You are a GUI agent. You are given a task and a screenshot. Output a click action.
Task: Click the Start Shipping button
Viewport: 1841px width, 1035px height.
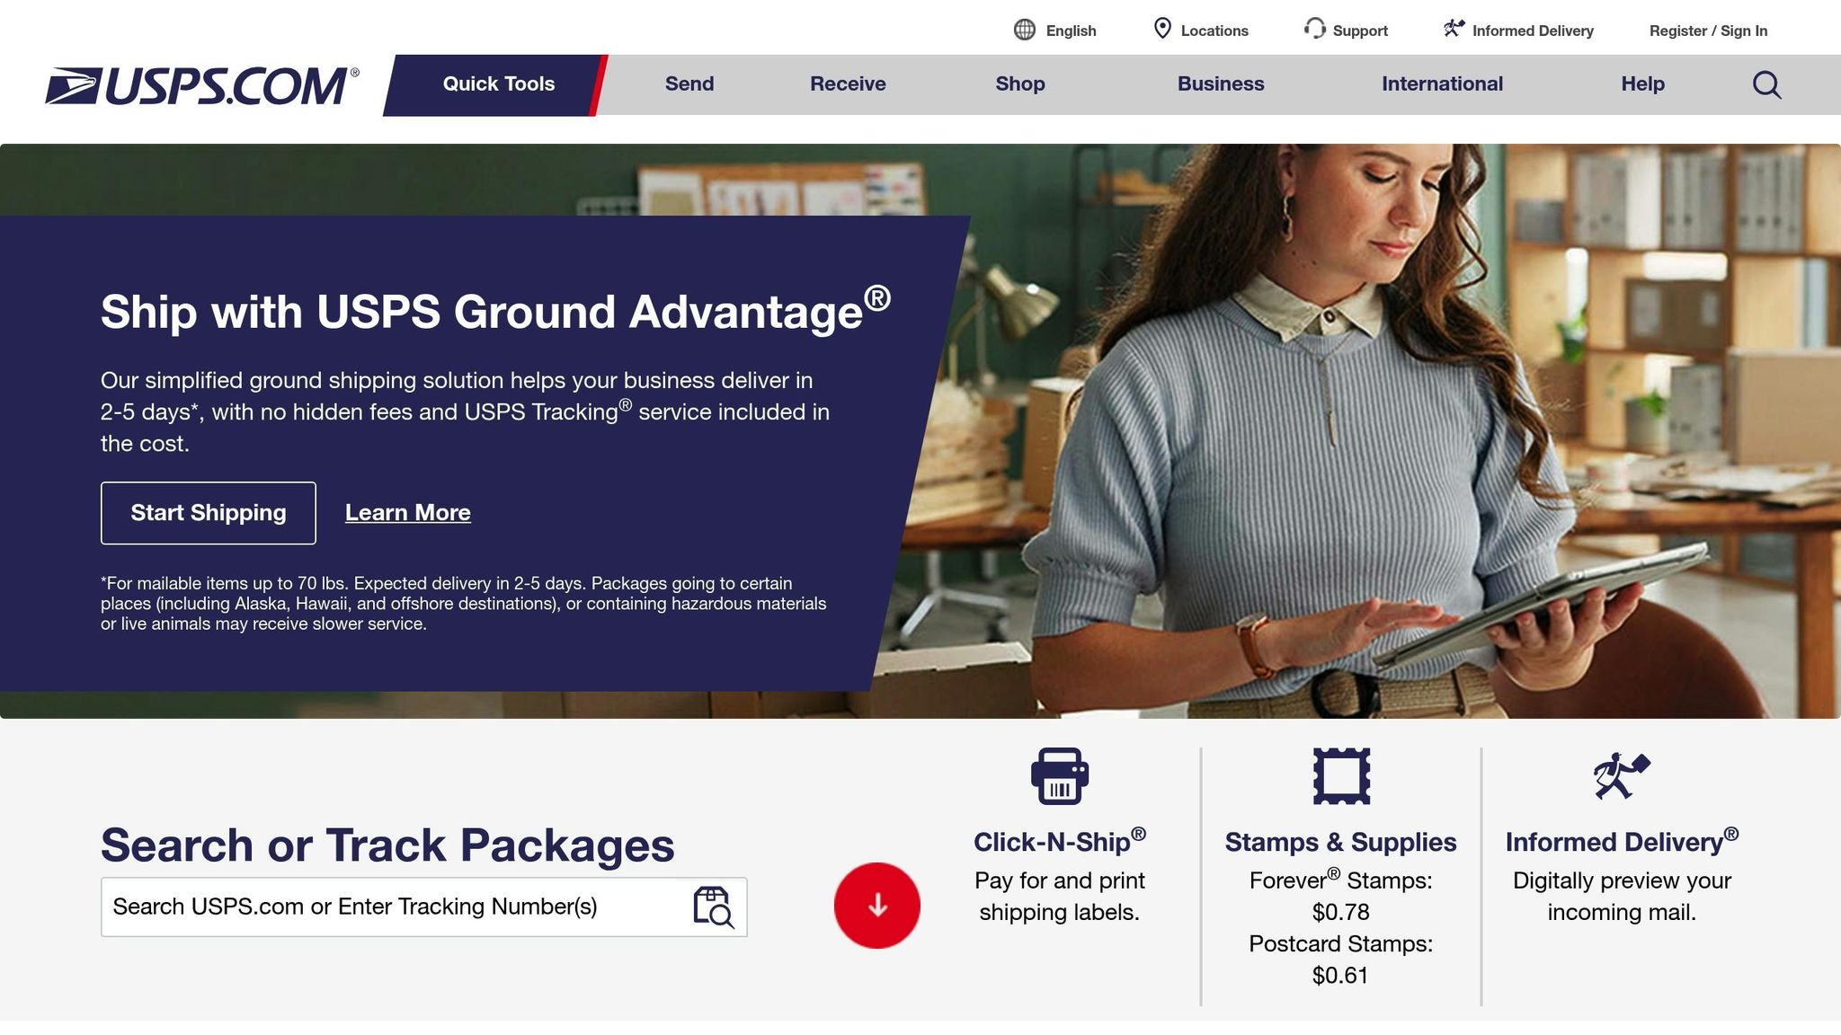tap(208, 512)
